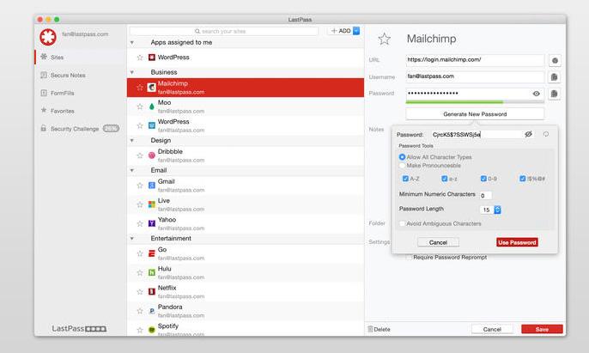Click the URL input field
The height and width of the screenshot is (353, 589).
[x=475, y=60]
